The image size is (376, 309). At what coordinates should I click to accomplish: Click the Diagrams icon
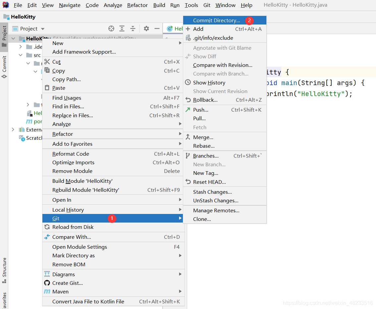(x=47, y=274)
